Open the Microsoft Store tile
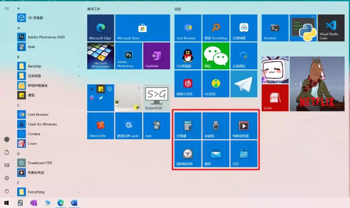 tap(143, 28)
